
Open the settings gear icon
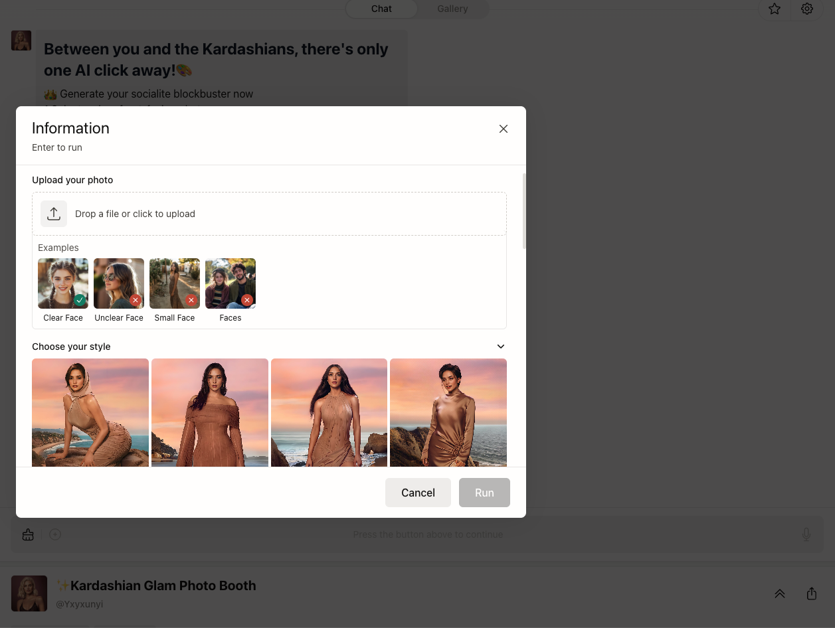click(807, 9)
